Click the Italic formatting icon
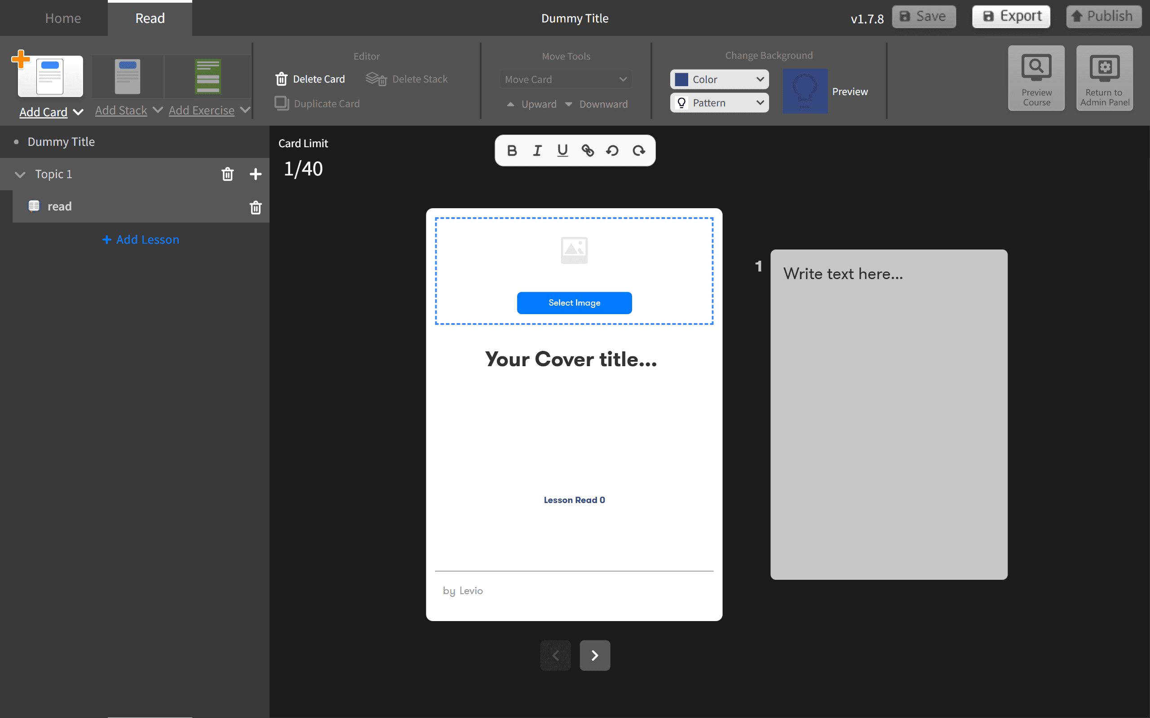Image resolution: width=1150 pixels, height=718 pixels. (537, 150)
